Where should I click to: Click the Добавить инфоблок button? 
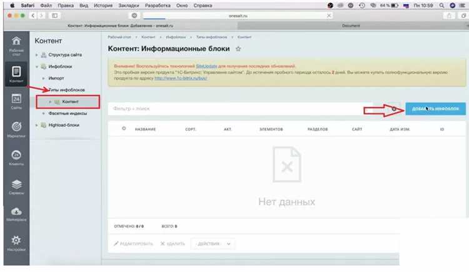coord(435,109)
